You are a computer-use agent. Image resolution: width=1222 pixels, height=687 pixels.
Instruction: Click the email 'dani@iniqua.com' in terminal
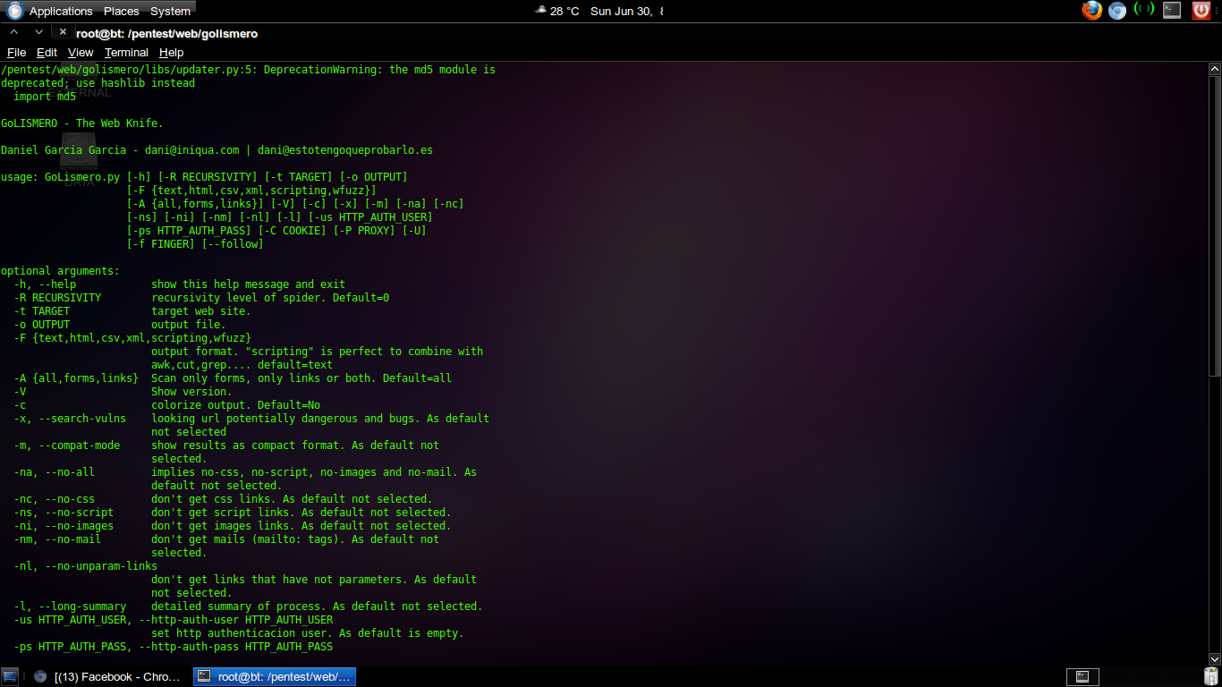(191, 150)
